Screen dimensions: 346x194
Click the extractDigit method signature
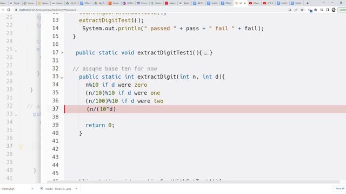pyautogui.click(x=151, y=77)
